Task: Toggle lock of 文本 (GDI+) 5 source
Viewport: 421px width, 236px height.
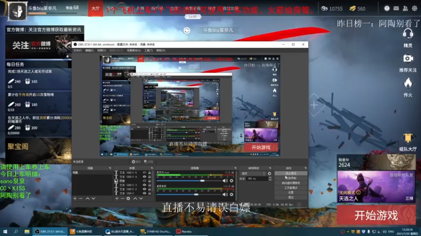Action: pos(149,173)
